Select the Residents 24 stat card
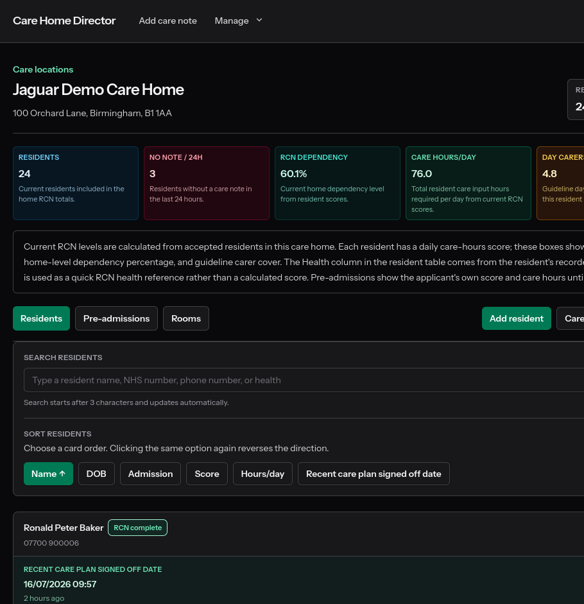The image size is (584, 604). click(76, 184)
